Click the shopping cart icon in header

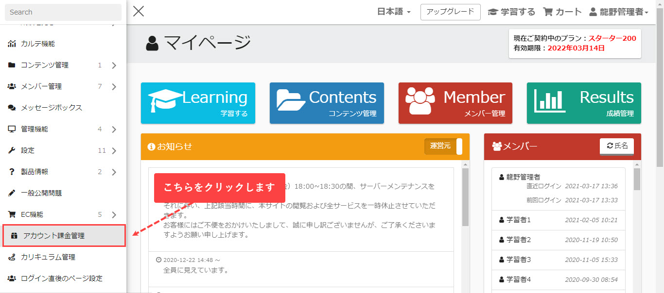tap(548, 12)
